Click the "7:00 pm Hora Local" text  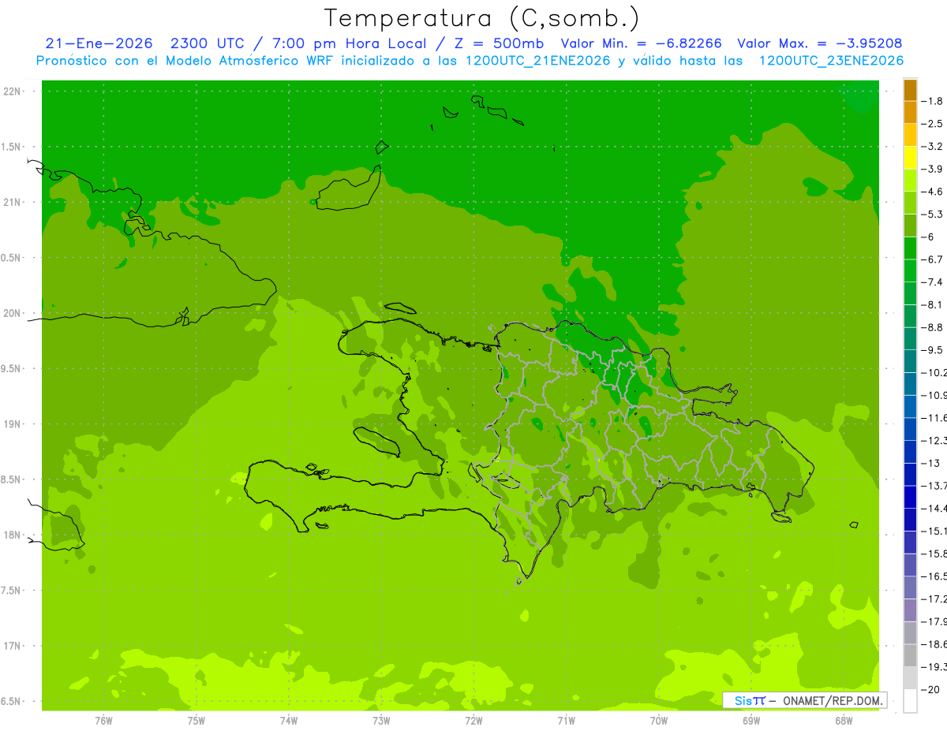tap(349, 43)
